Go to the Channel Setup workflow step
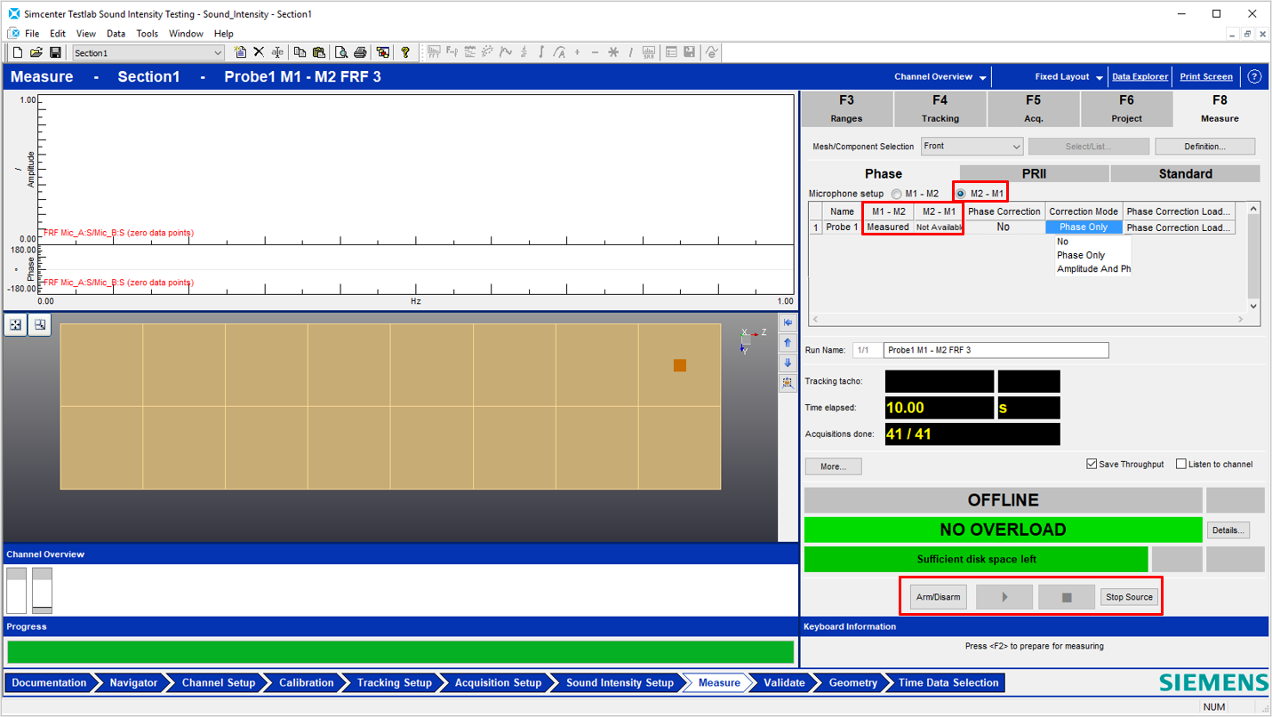The image size is (1272, 717). click(219, 682)
